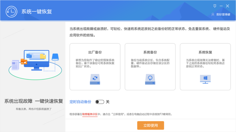
Task: Click the 系统一键恢复 title text
Action: (x=36, y=11)
